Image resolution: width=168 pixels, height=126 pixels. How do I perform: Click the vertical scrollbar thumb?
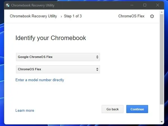tap(162, 59)
